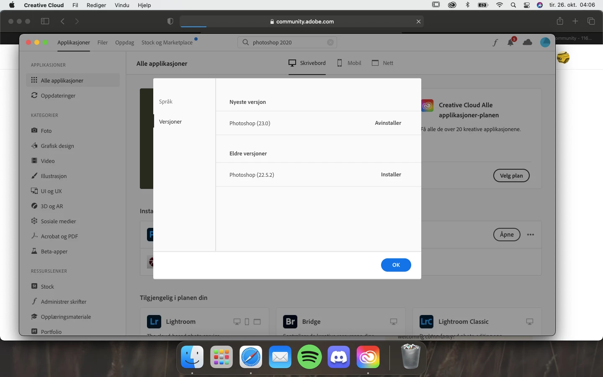Switch to the Oppdag tab

coord(125,42)
